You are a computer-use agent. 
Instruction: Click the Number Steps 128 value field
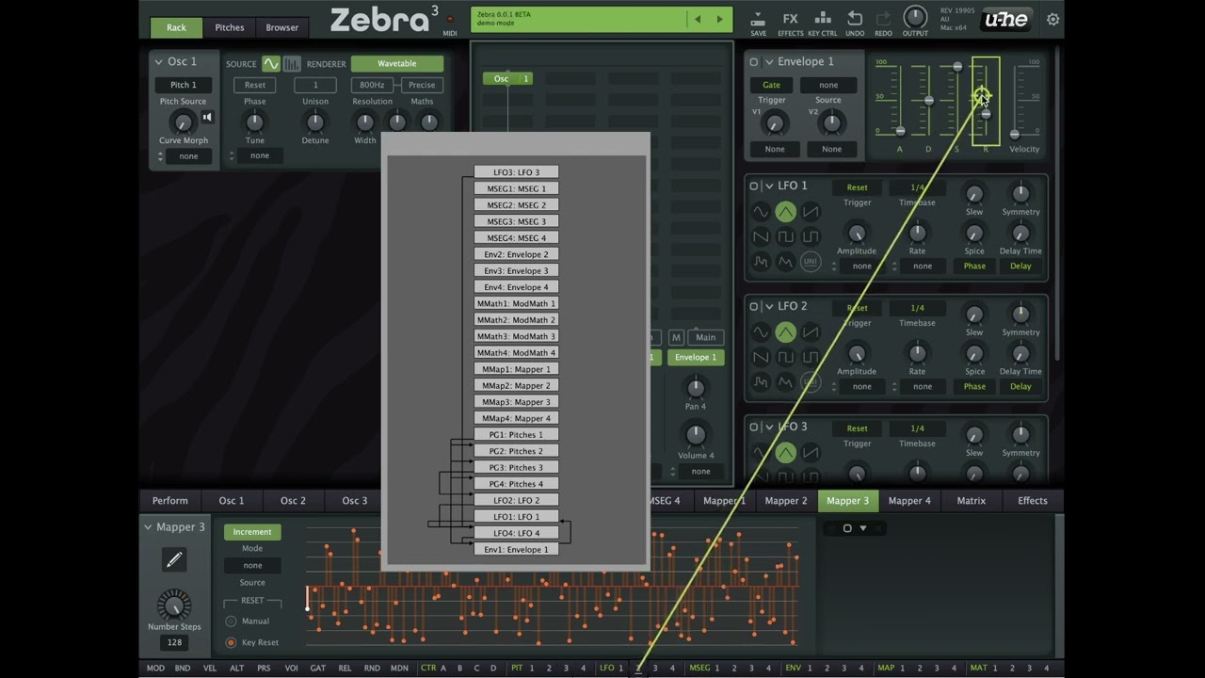coord(174,642)
